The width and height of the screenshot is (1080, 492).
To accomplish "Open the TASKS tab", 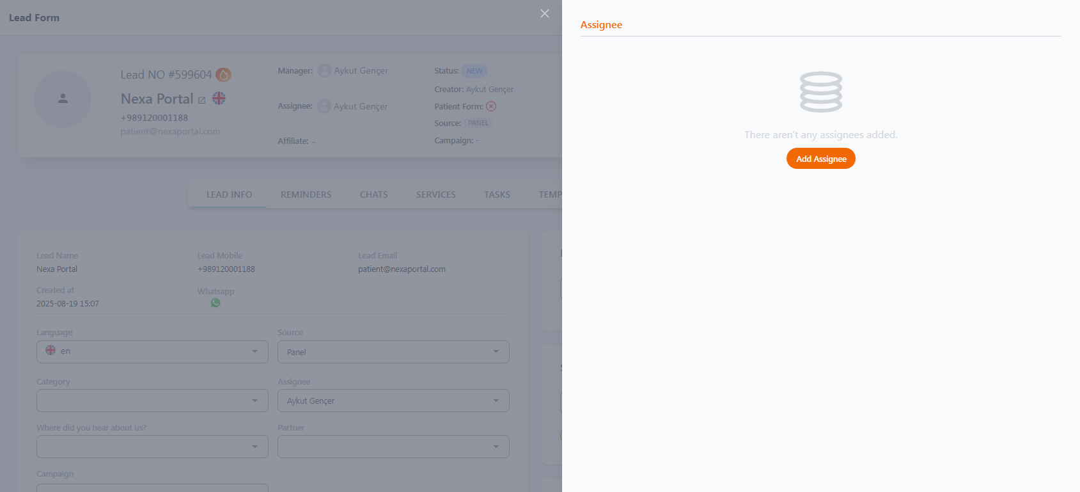I will point(497,194).
